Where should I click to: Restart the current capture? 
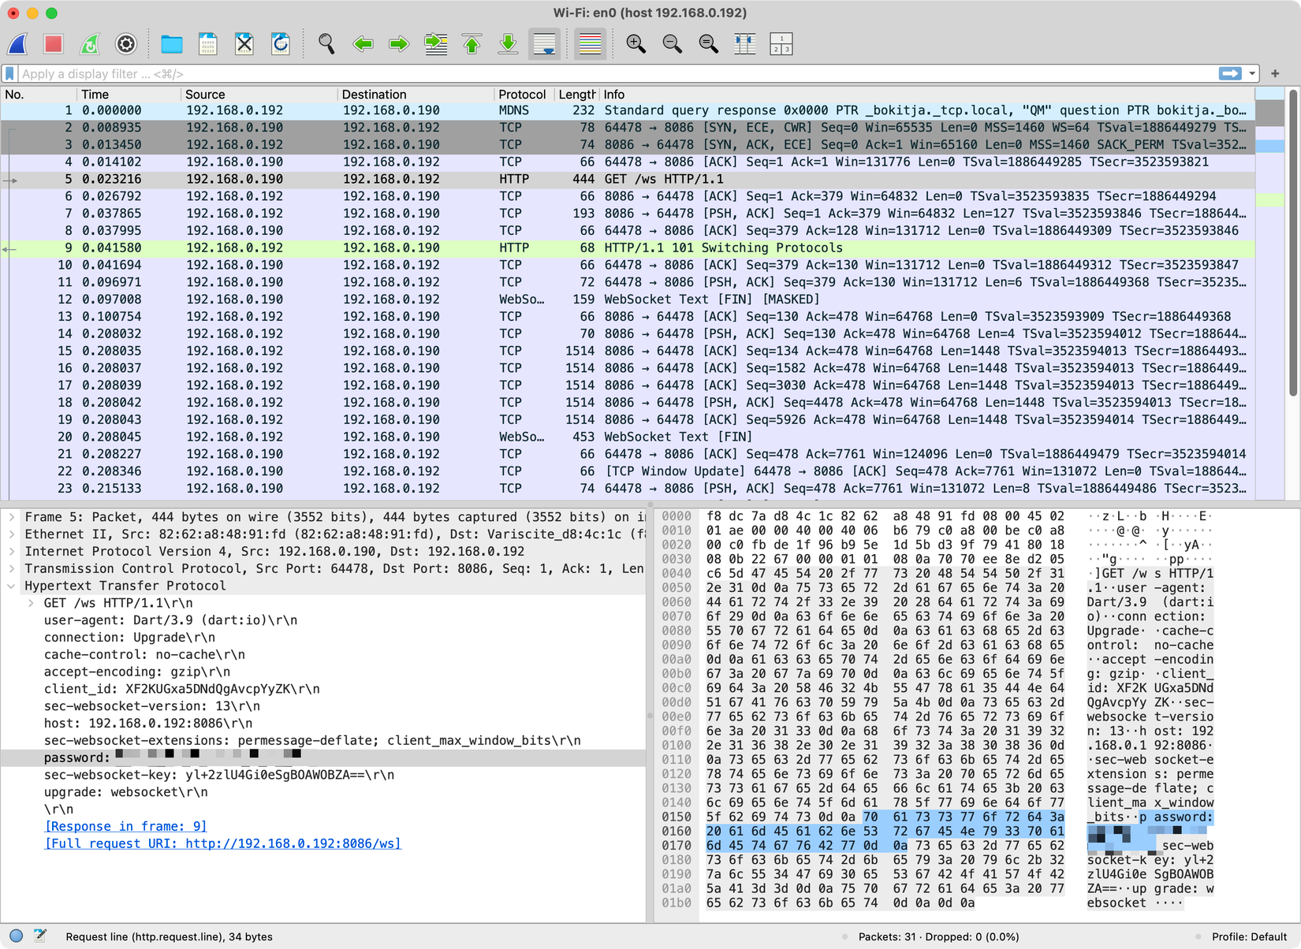89,44
